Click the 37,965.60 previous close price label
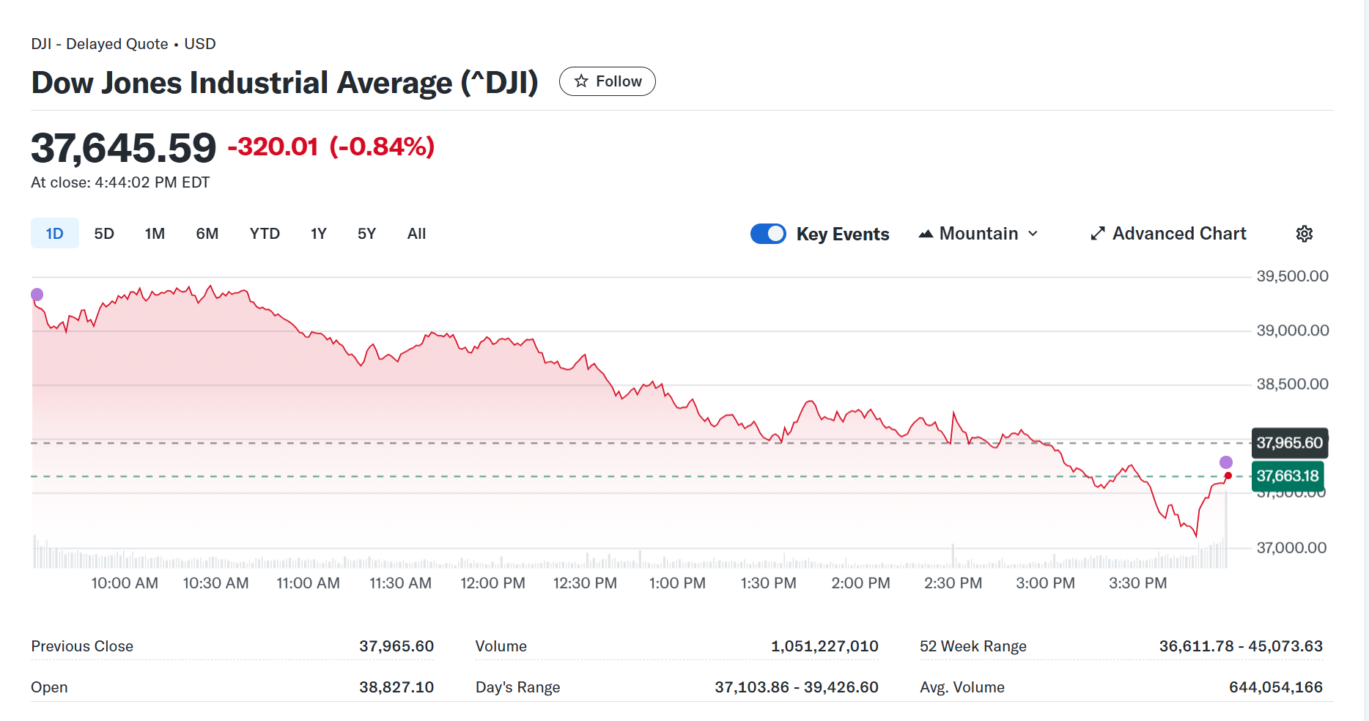1369x721 pixels. click(x=1289, y=443)
